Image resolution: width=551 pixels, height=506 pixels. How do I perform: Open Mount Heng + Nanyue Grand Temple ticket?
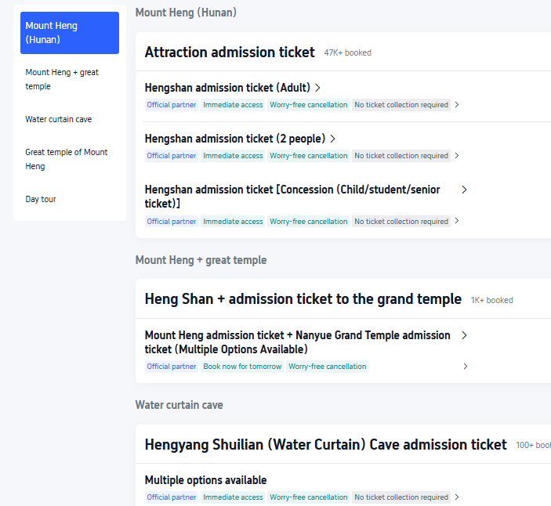pos(297,342)
